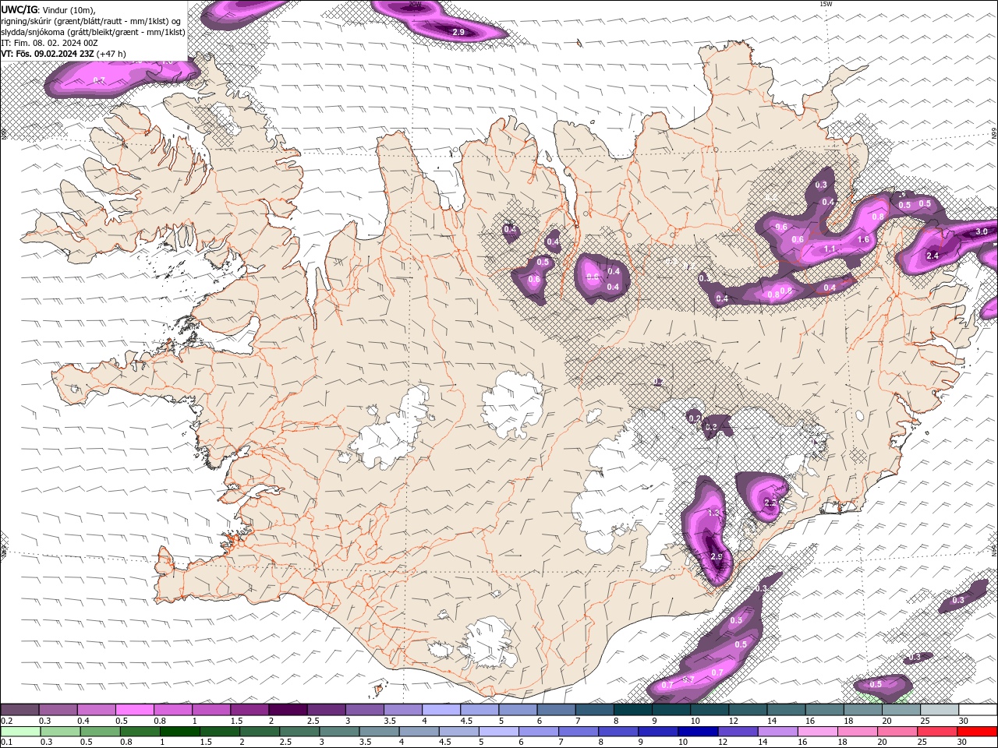
Task: Pick the grey-green 3 swatch, lower row
Action: [x=340, y=732]
